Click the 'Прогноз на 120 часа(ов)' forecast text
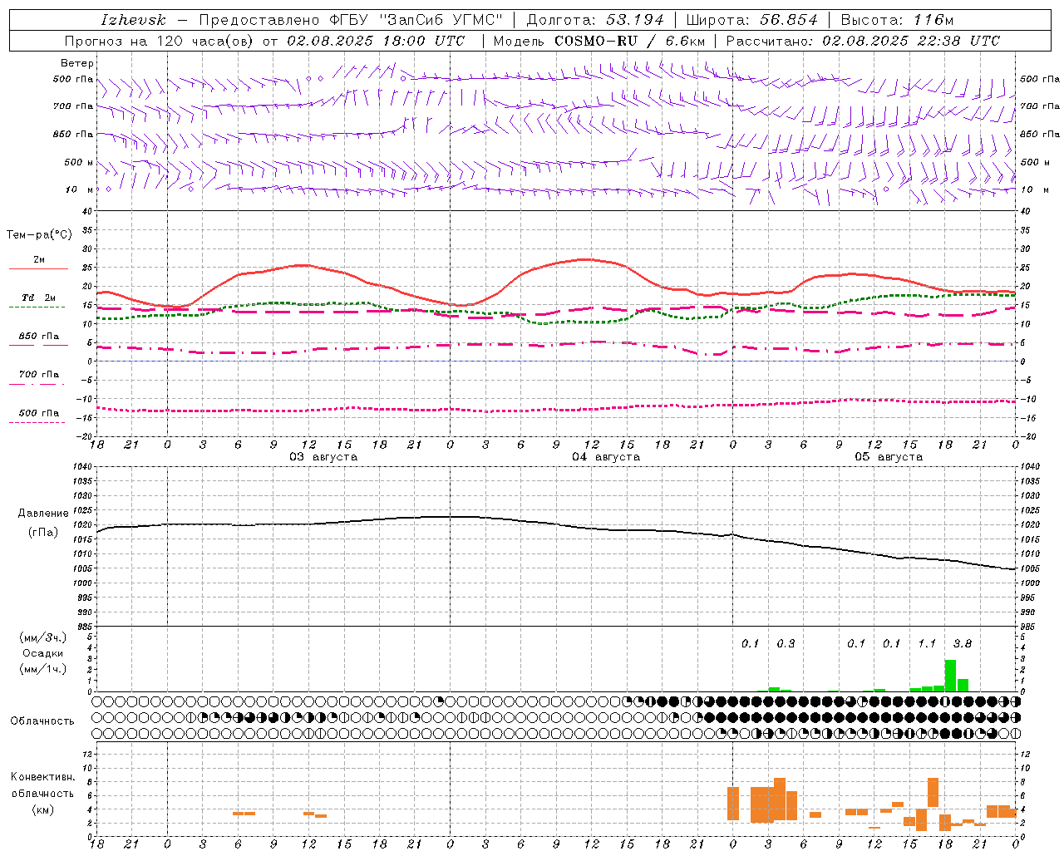Image resolution: width=1064 pixels, height=851 pixels. (160, 41)
